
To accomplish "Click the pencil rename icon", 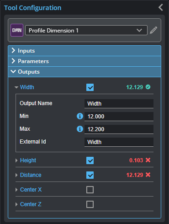I will [153, 30].
